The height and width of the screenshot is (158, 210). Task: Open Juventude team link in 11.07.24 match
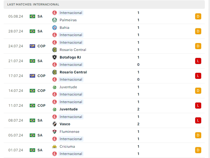point(68,109)
